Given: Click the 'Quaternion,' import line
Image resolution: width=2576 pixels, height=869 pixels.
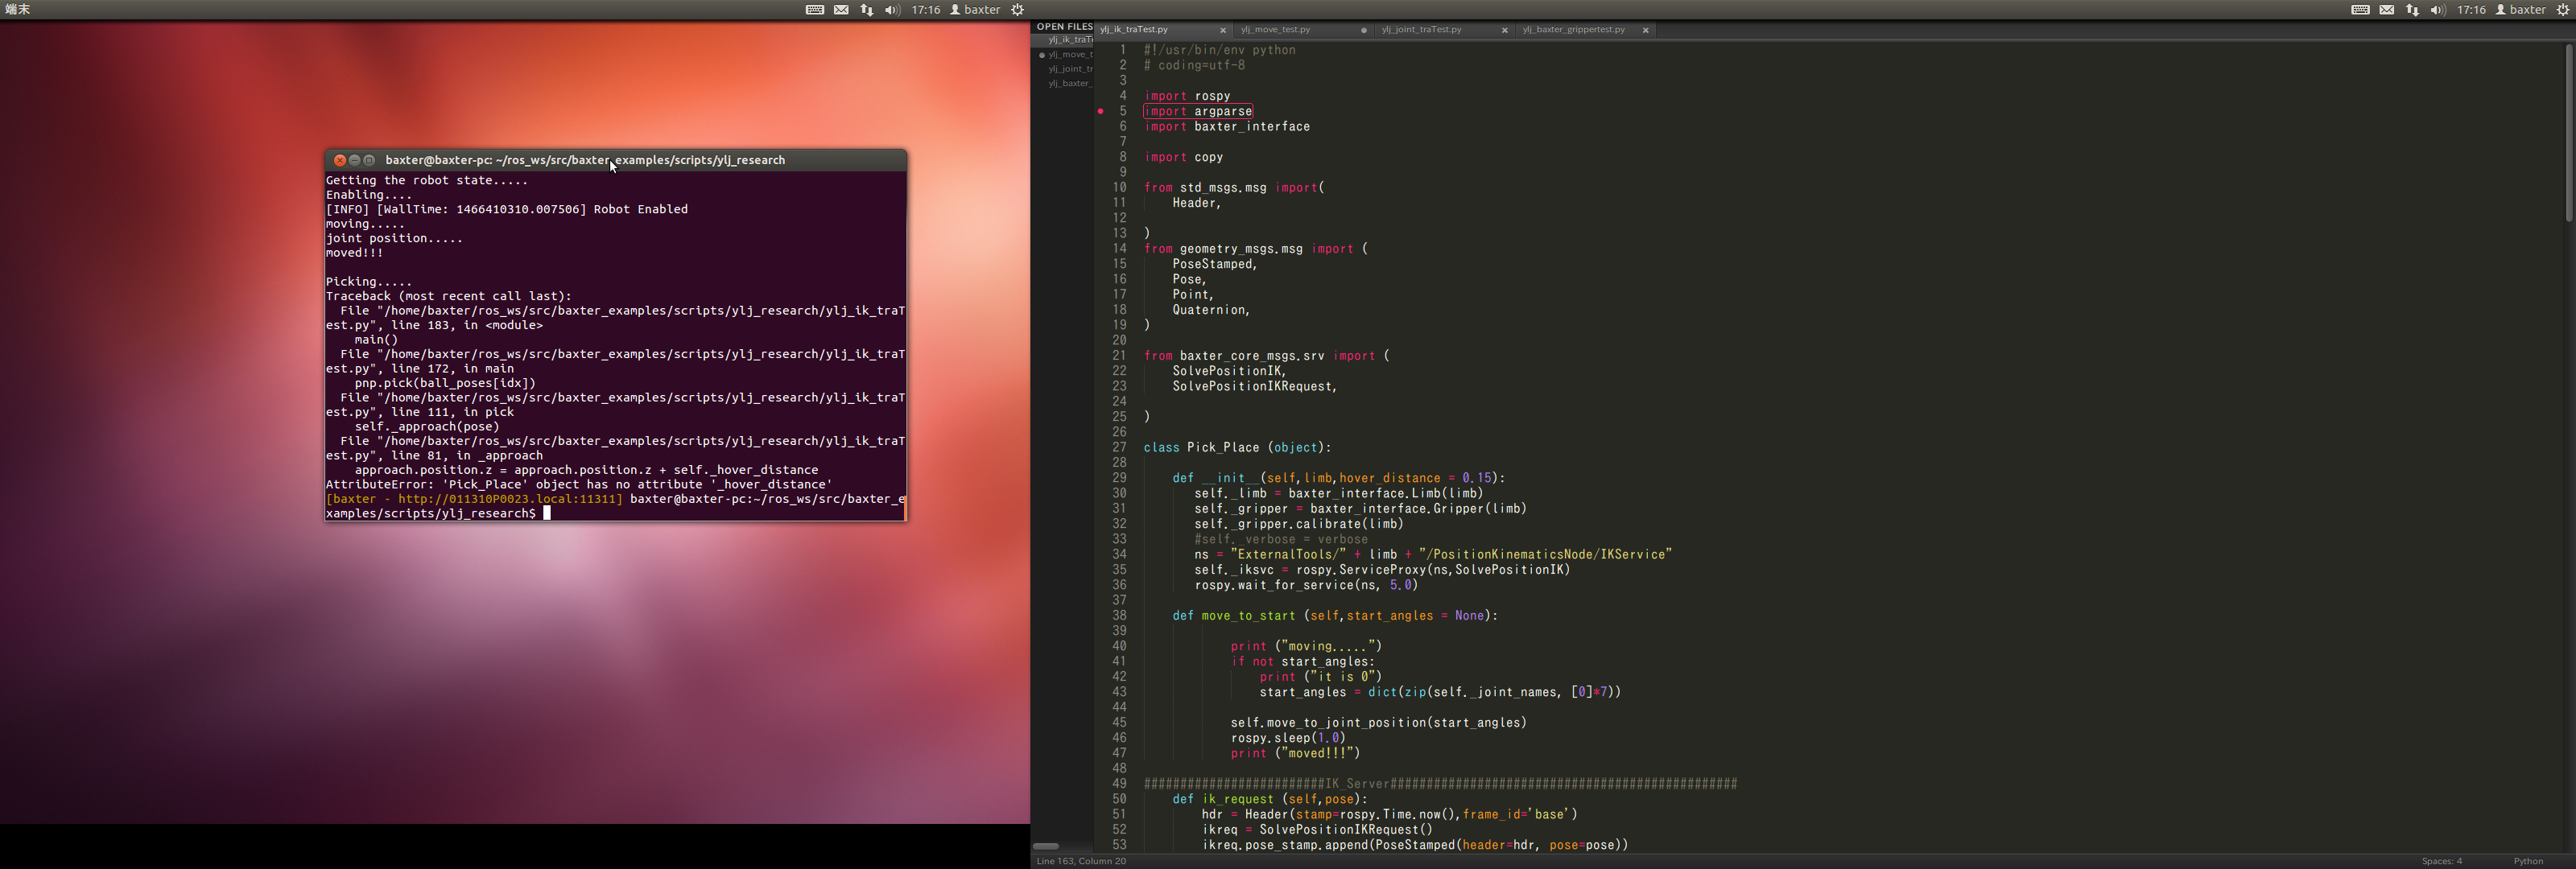Looking at the screenshot, I should [1212, 310].
